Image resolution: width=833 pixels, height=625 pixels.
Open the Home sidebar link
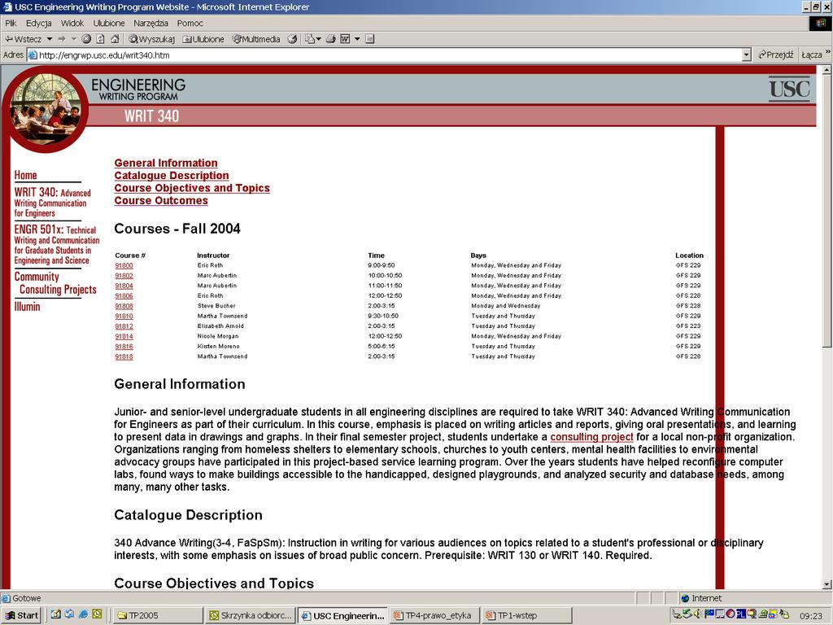point(25,175)
